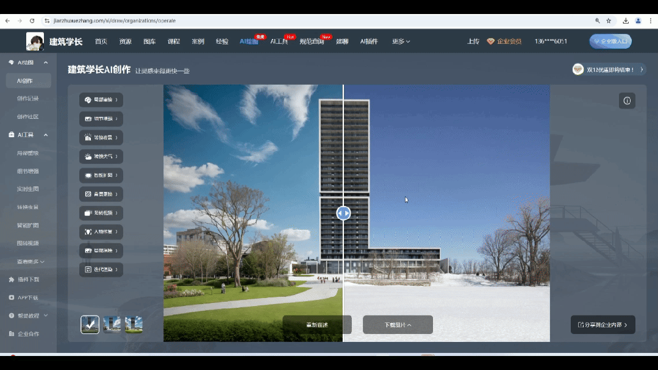Open sidebar 实时生图 item
Image resolution: width=658 pixels, height=370 pixels.
tap(27, 189)
